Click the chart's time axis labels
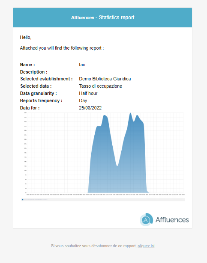Screen dimensions: 207x263 (105, 195)
